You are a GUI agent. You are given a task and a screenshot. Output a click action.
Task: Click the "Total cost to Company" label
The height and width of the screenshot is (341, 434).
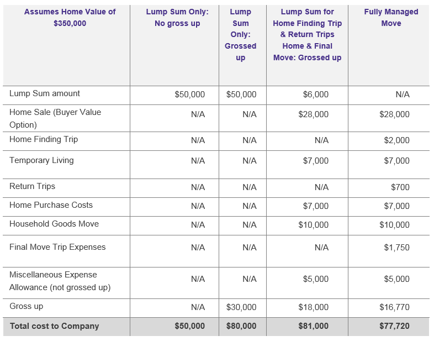point(54,326)
